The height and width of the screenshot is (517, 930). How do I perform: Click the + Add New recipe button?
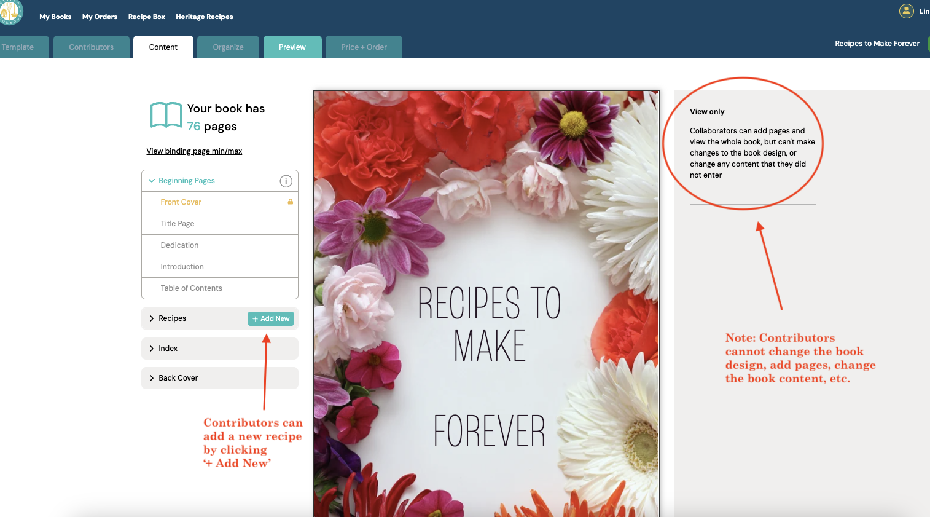(x=271, y=318)
